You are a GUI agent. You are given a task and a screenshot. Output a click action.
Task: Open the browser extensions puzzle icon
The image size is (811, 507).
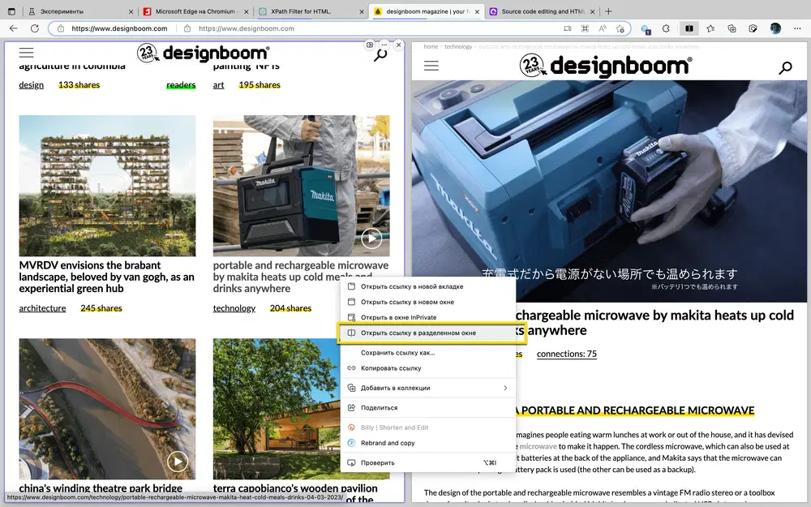pyautogui.click(x=666, y=28)
